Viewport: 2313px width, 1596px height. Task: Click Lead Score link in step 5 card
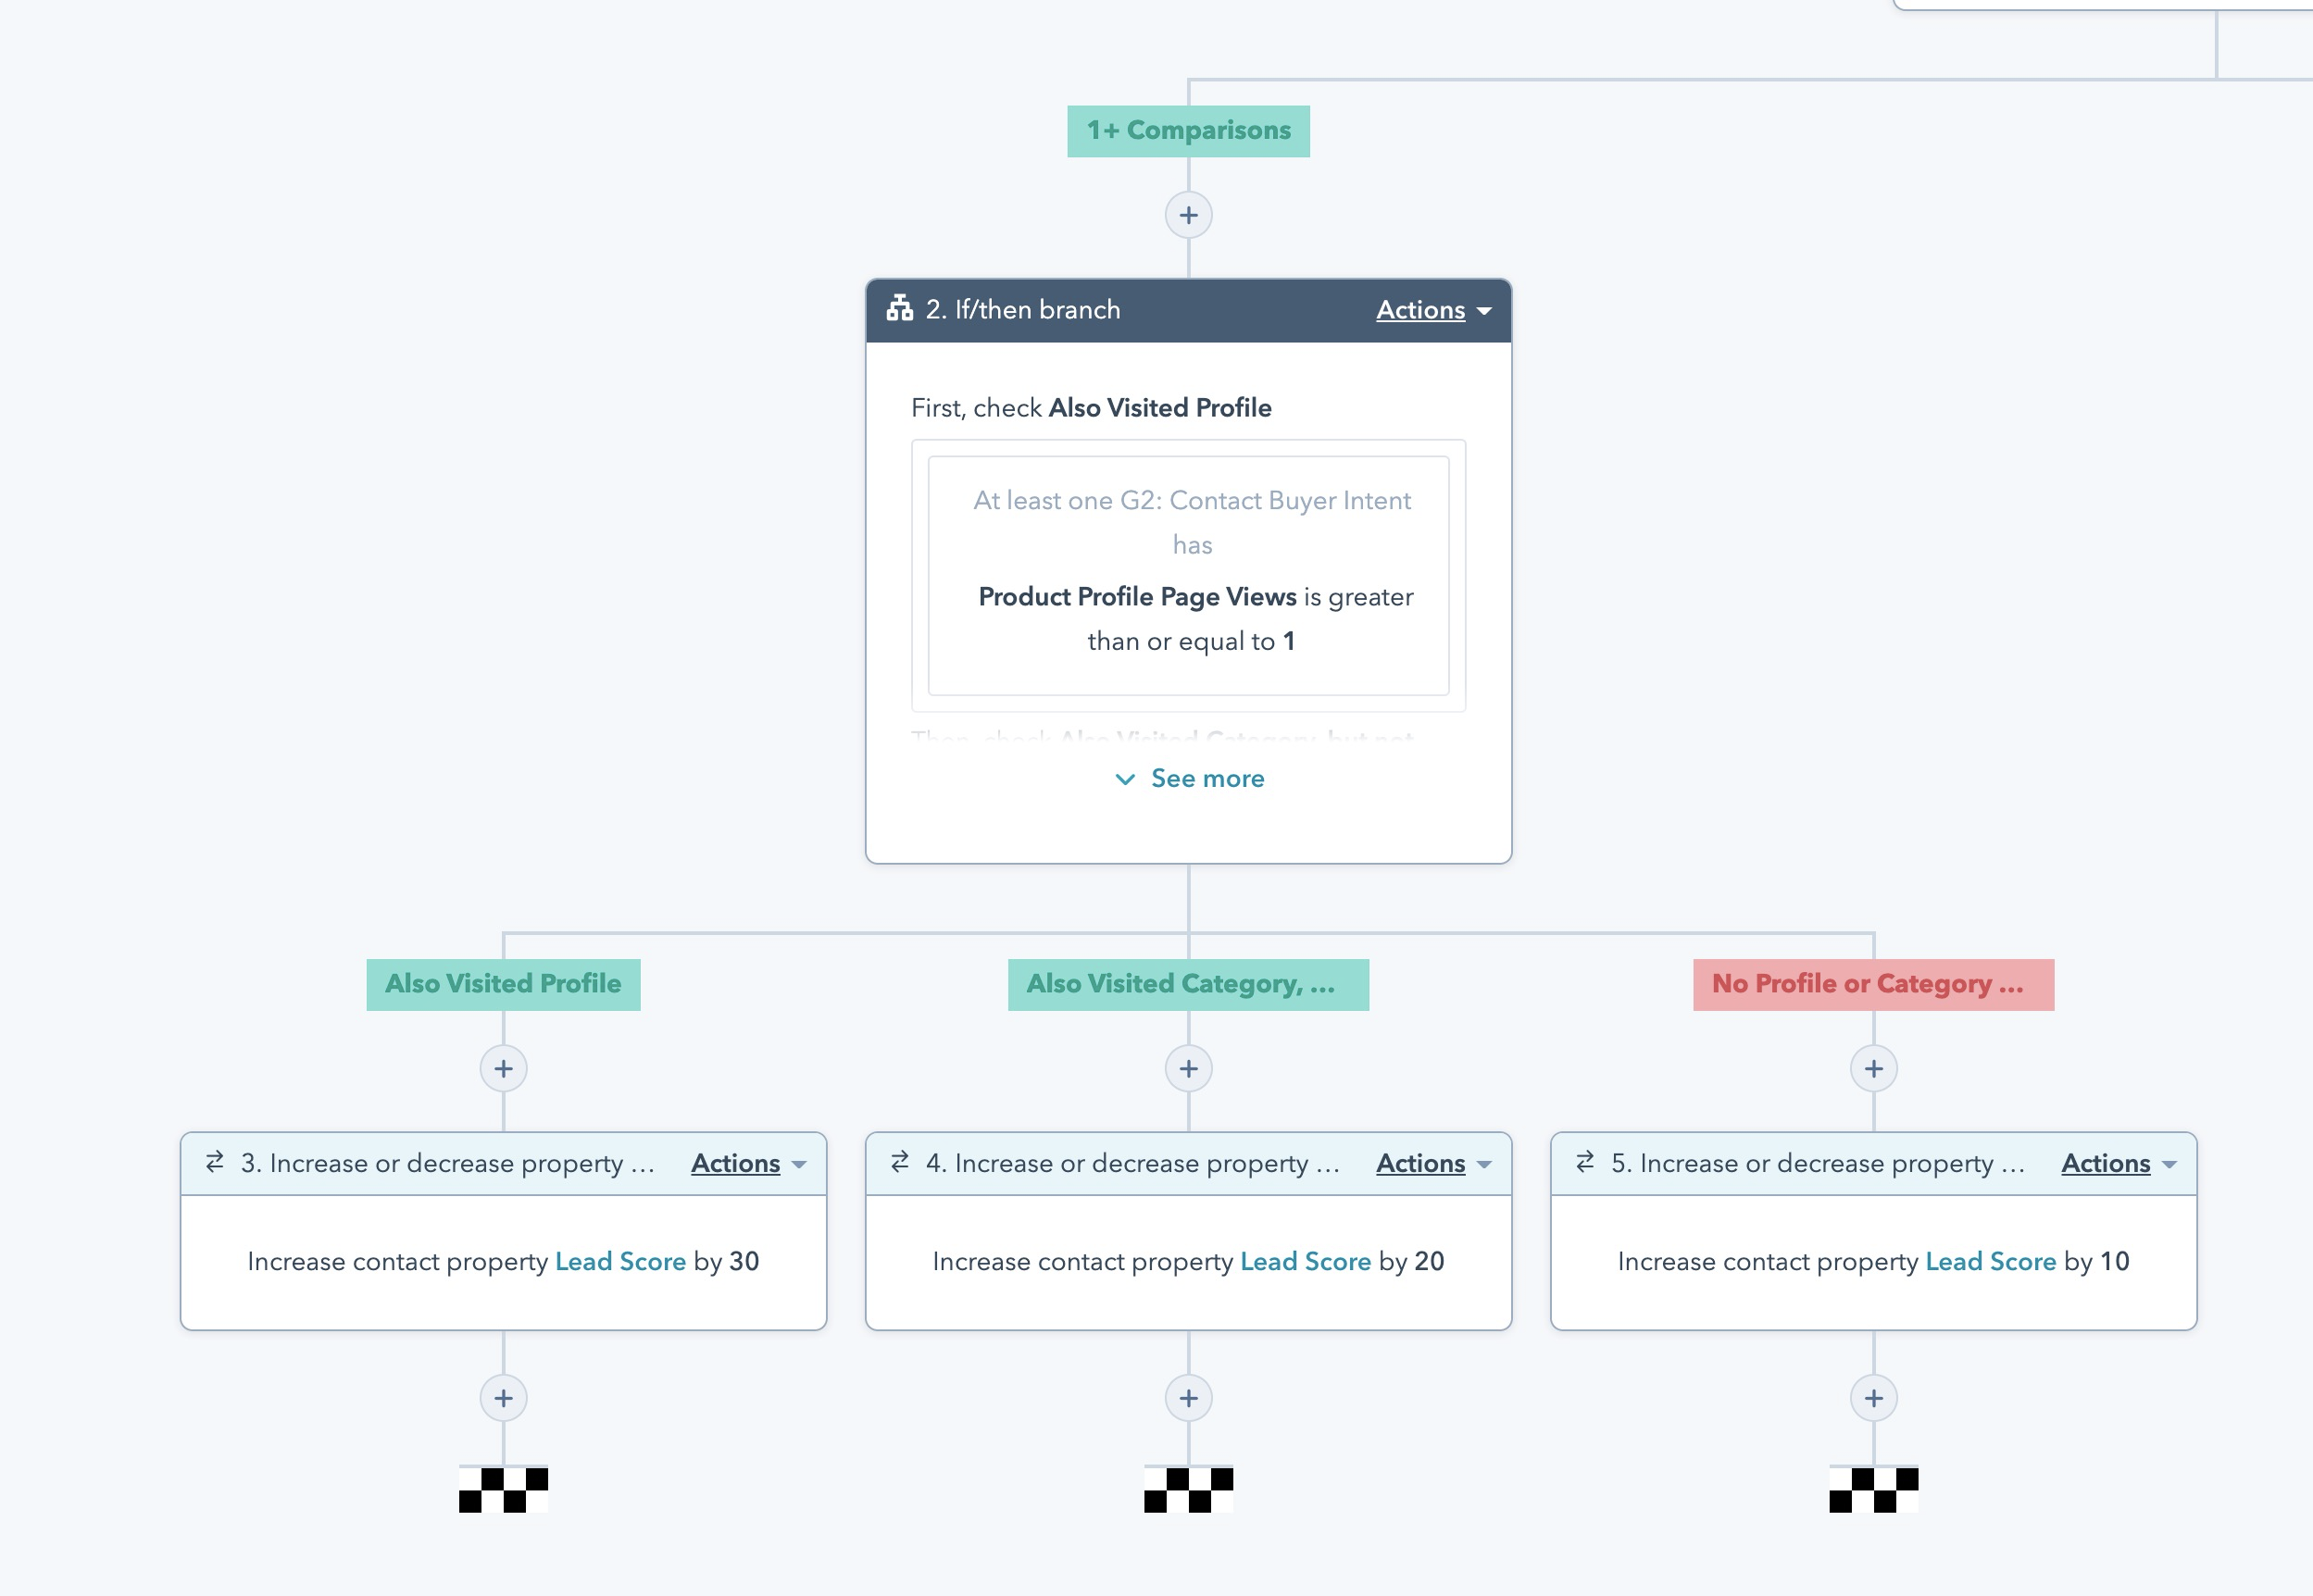[1990, 1261]
